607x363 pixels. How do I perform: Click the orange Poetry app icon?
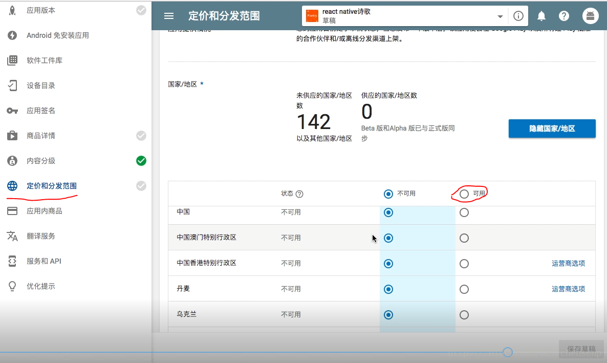[x=312, y=16]
